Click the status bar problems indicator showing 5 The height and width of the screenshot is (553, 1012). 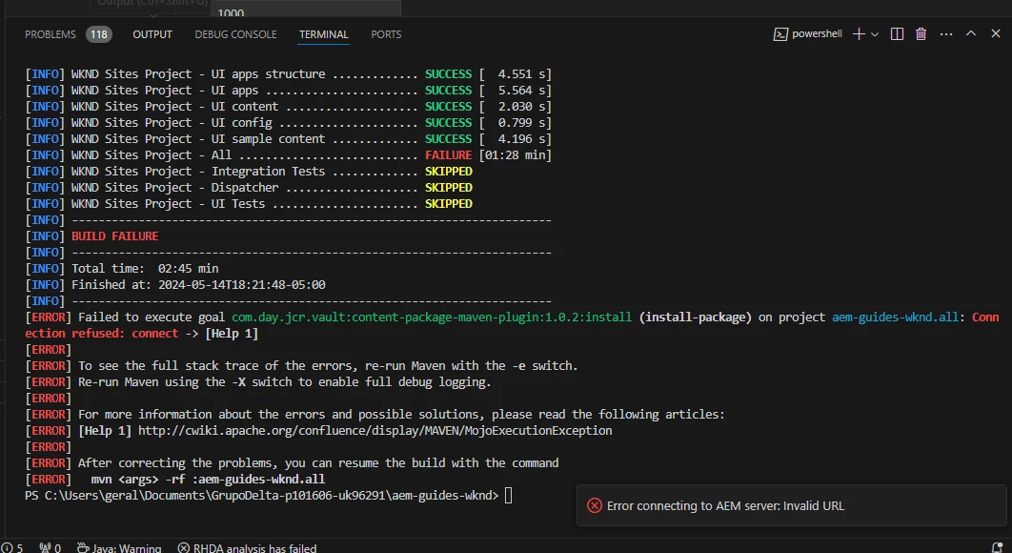(x=11, y=548)
